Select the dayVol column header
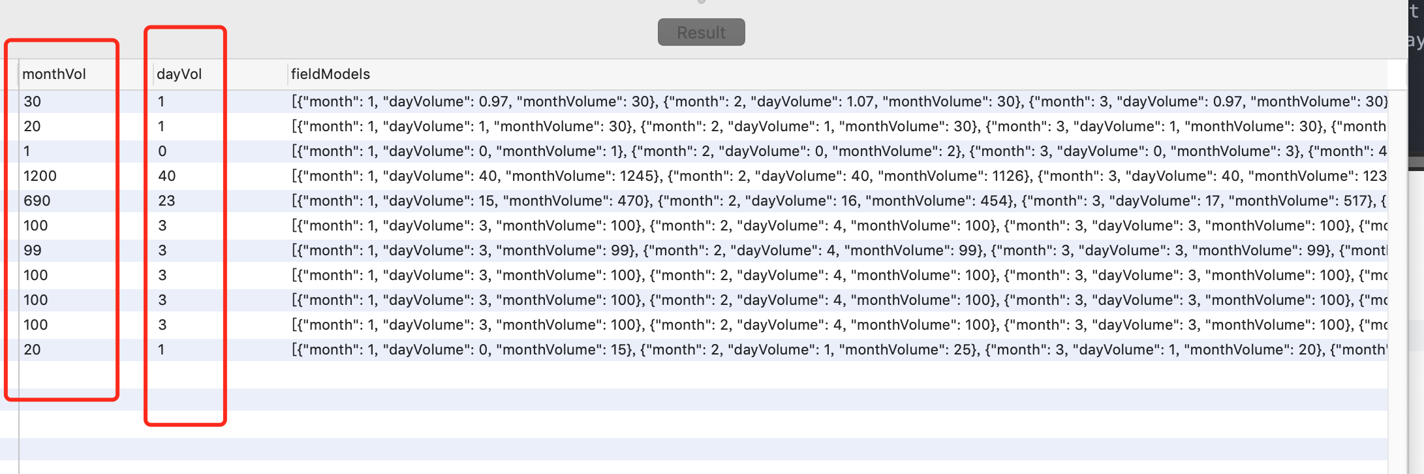 pyautogui.click(x=221, y=74)
